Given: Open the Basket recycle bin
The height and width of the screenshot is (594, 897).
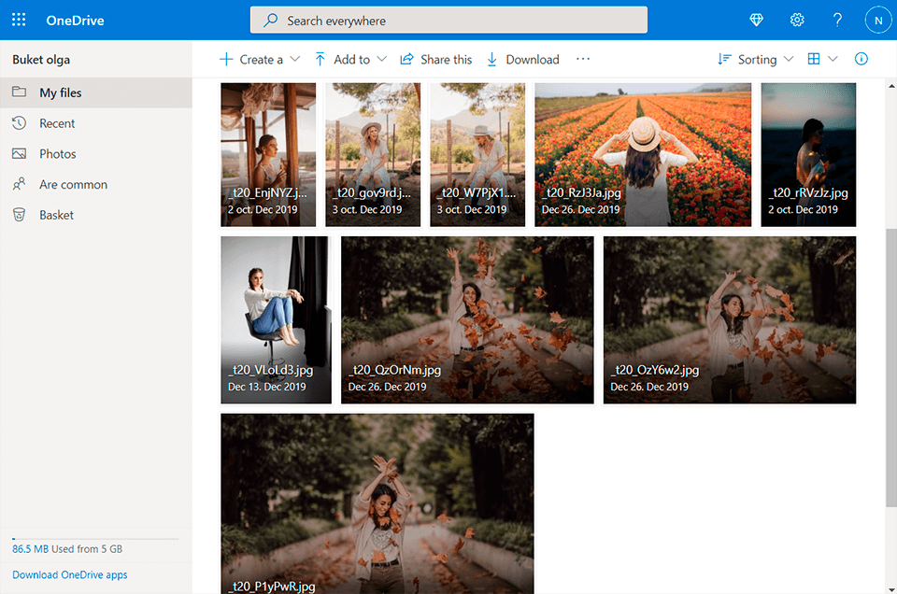Looking at the screenshot, I should tap(96, 215).
